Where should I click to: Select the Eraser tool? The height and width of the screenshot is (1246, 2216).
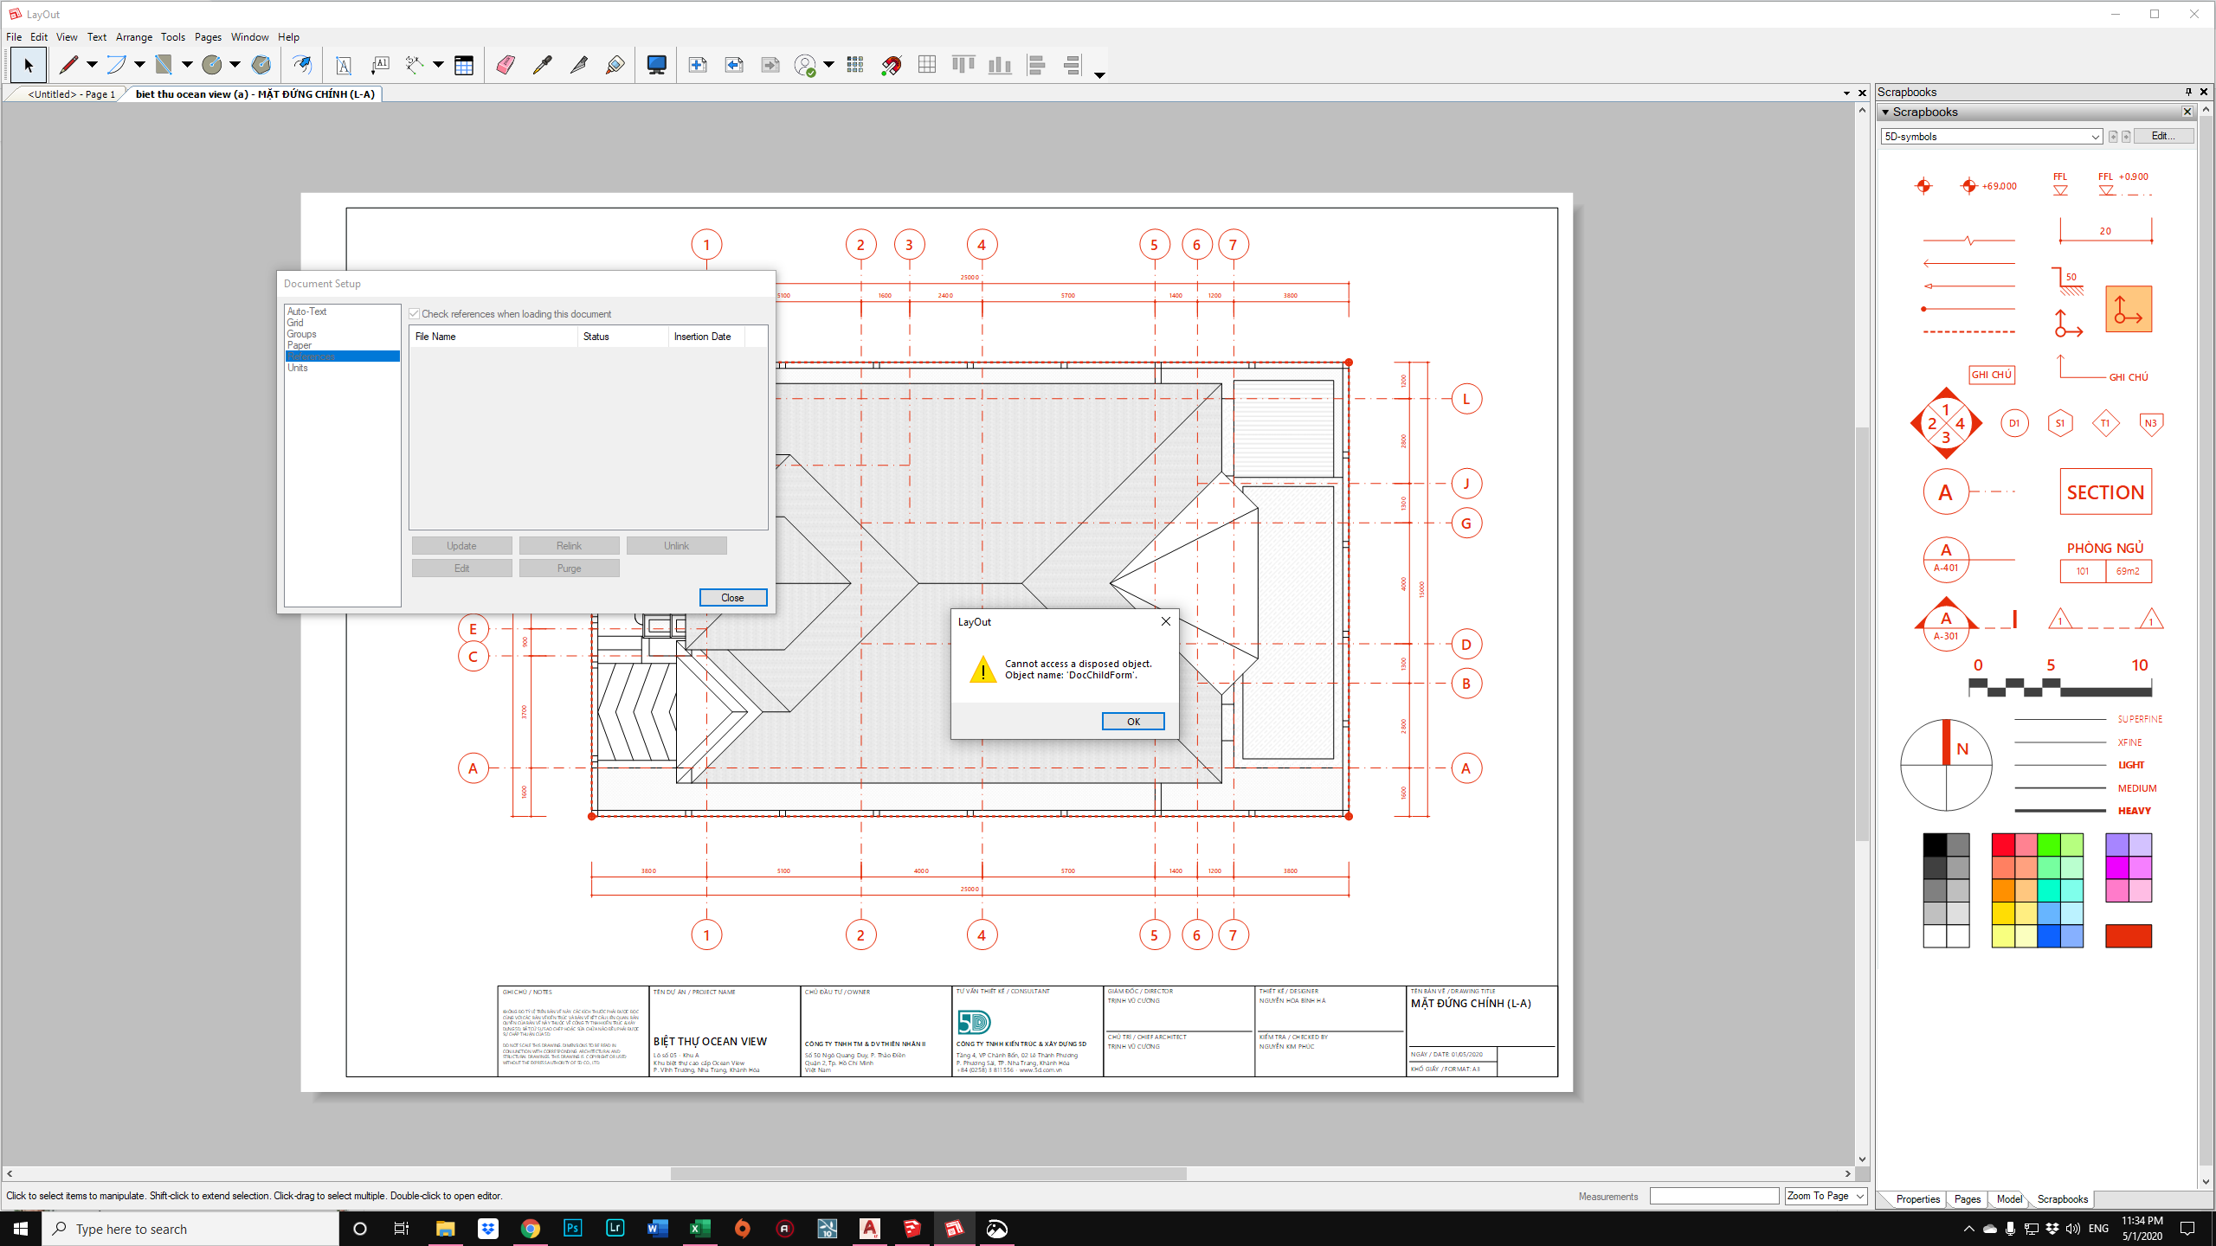coord(506,65)
